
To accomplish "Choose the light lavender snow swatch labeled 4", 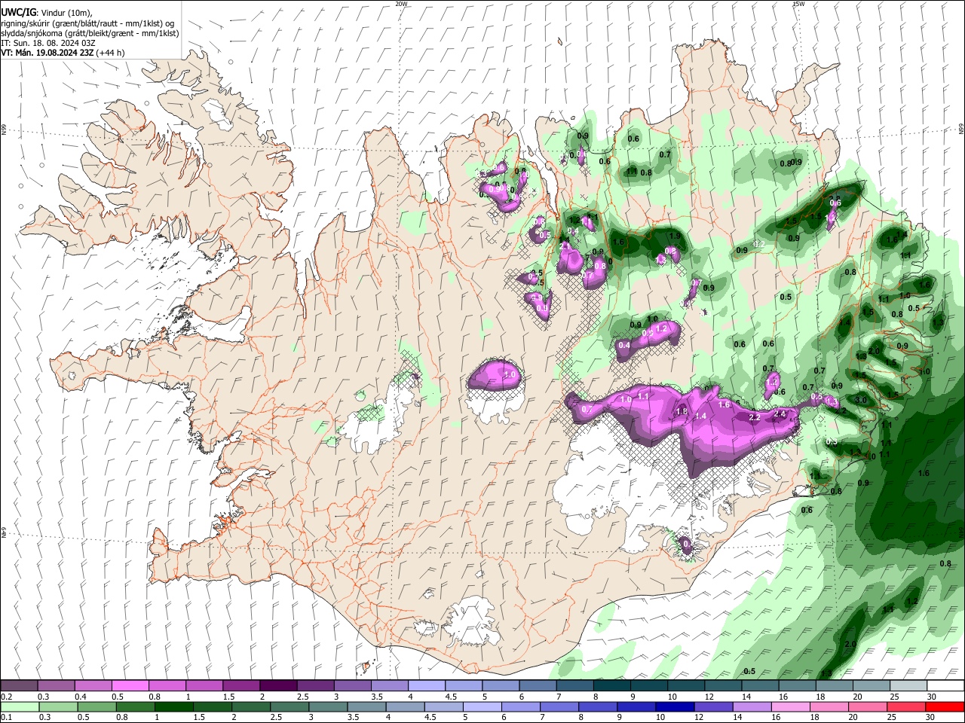I will (x=427, y=685).
